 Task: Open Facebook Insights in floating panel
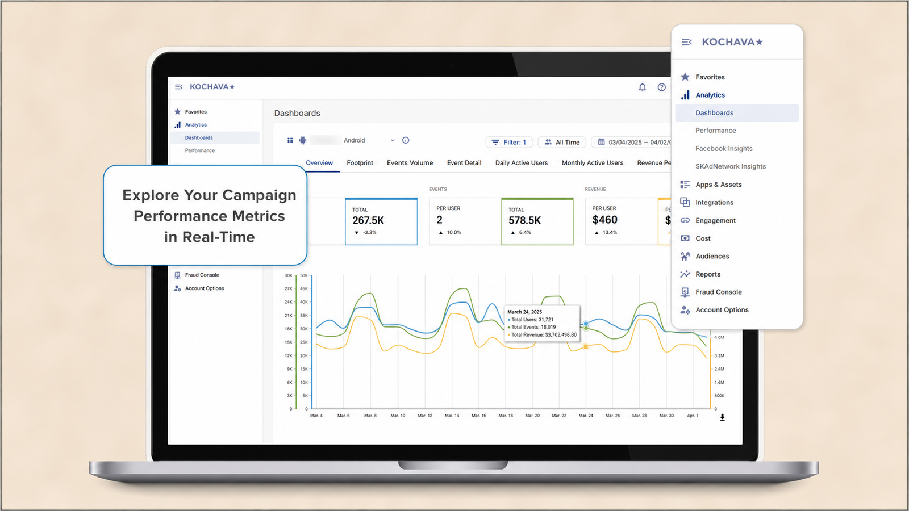pos(724,149)
